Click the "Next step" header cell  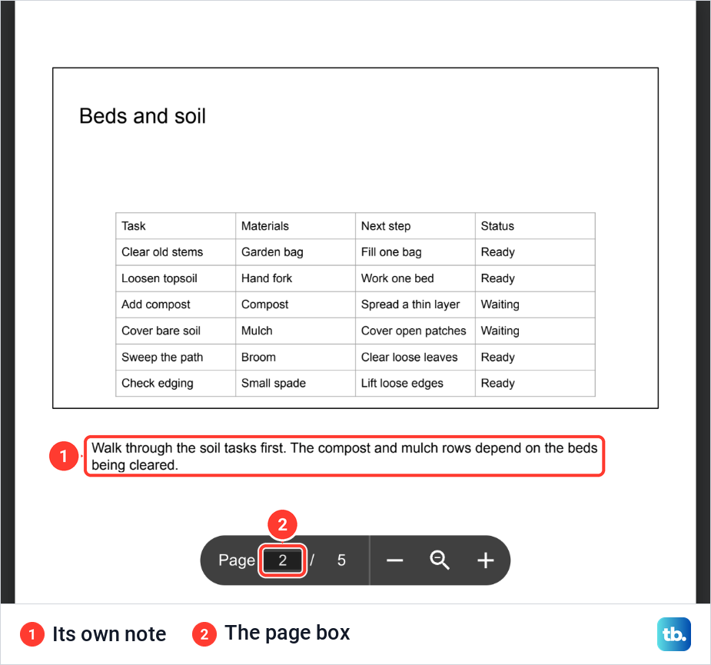tap(415, 226)
